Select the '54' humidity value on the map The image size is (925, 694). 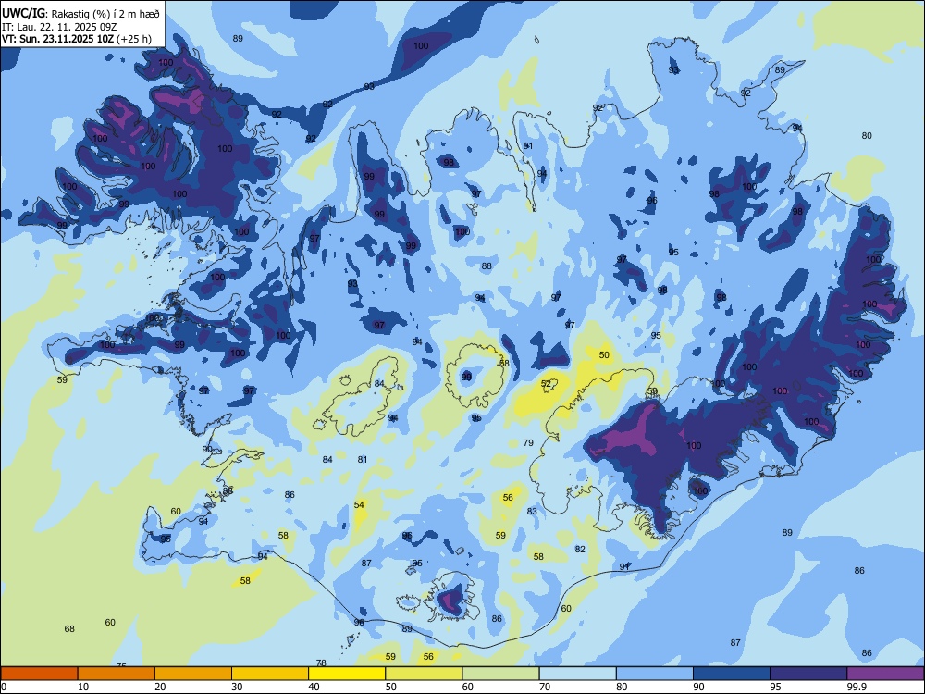pyautogui.click(x=359, y=504)
